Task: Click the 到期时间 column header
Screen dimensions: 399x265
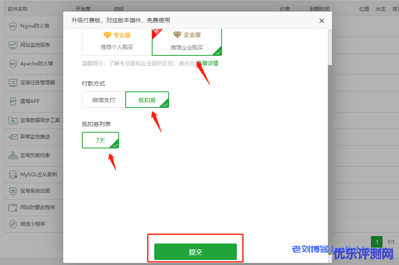Action: (x=320, y=9)
